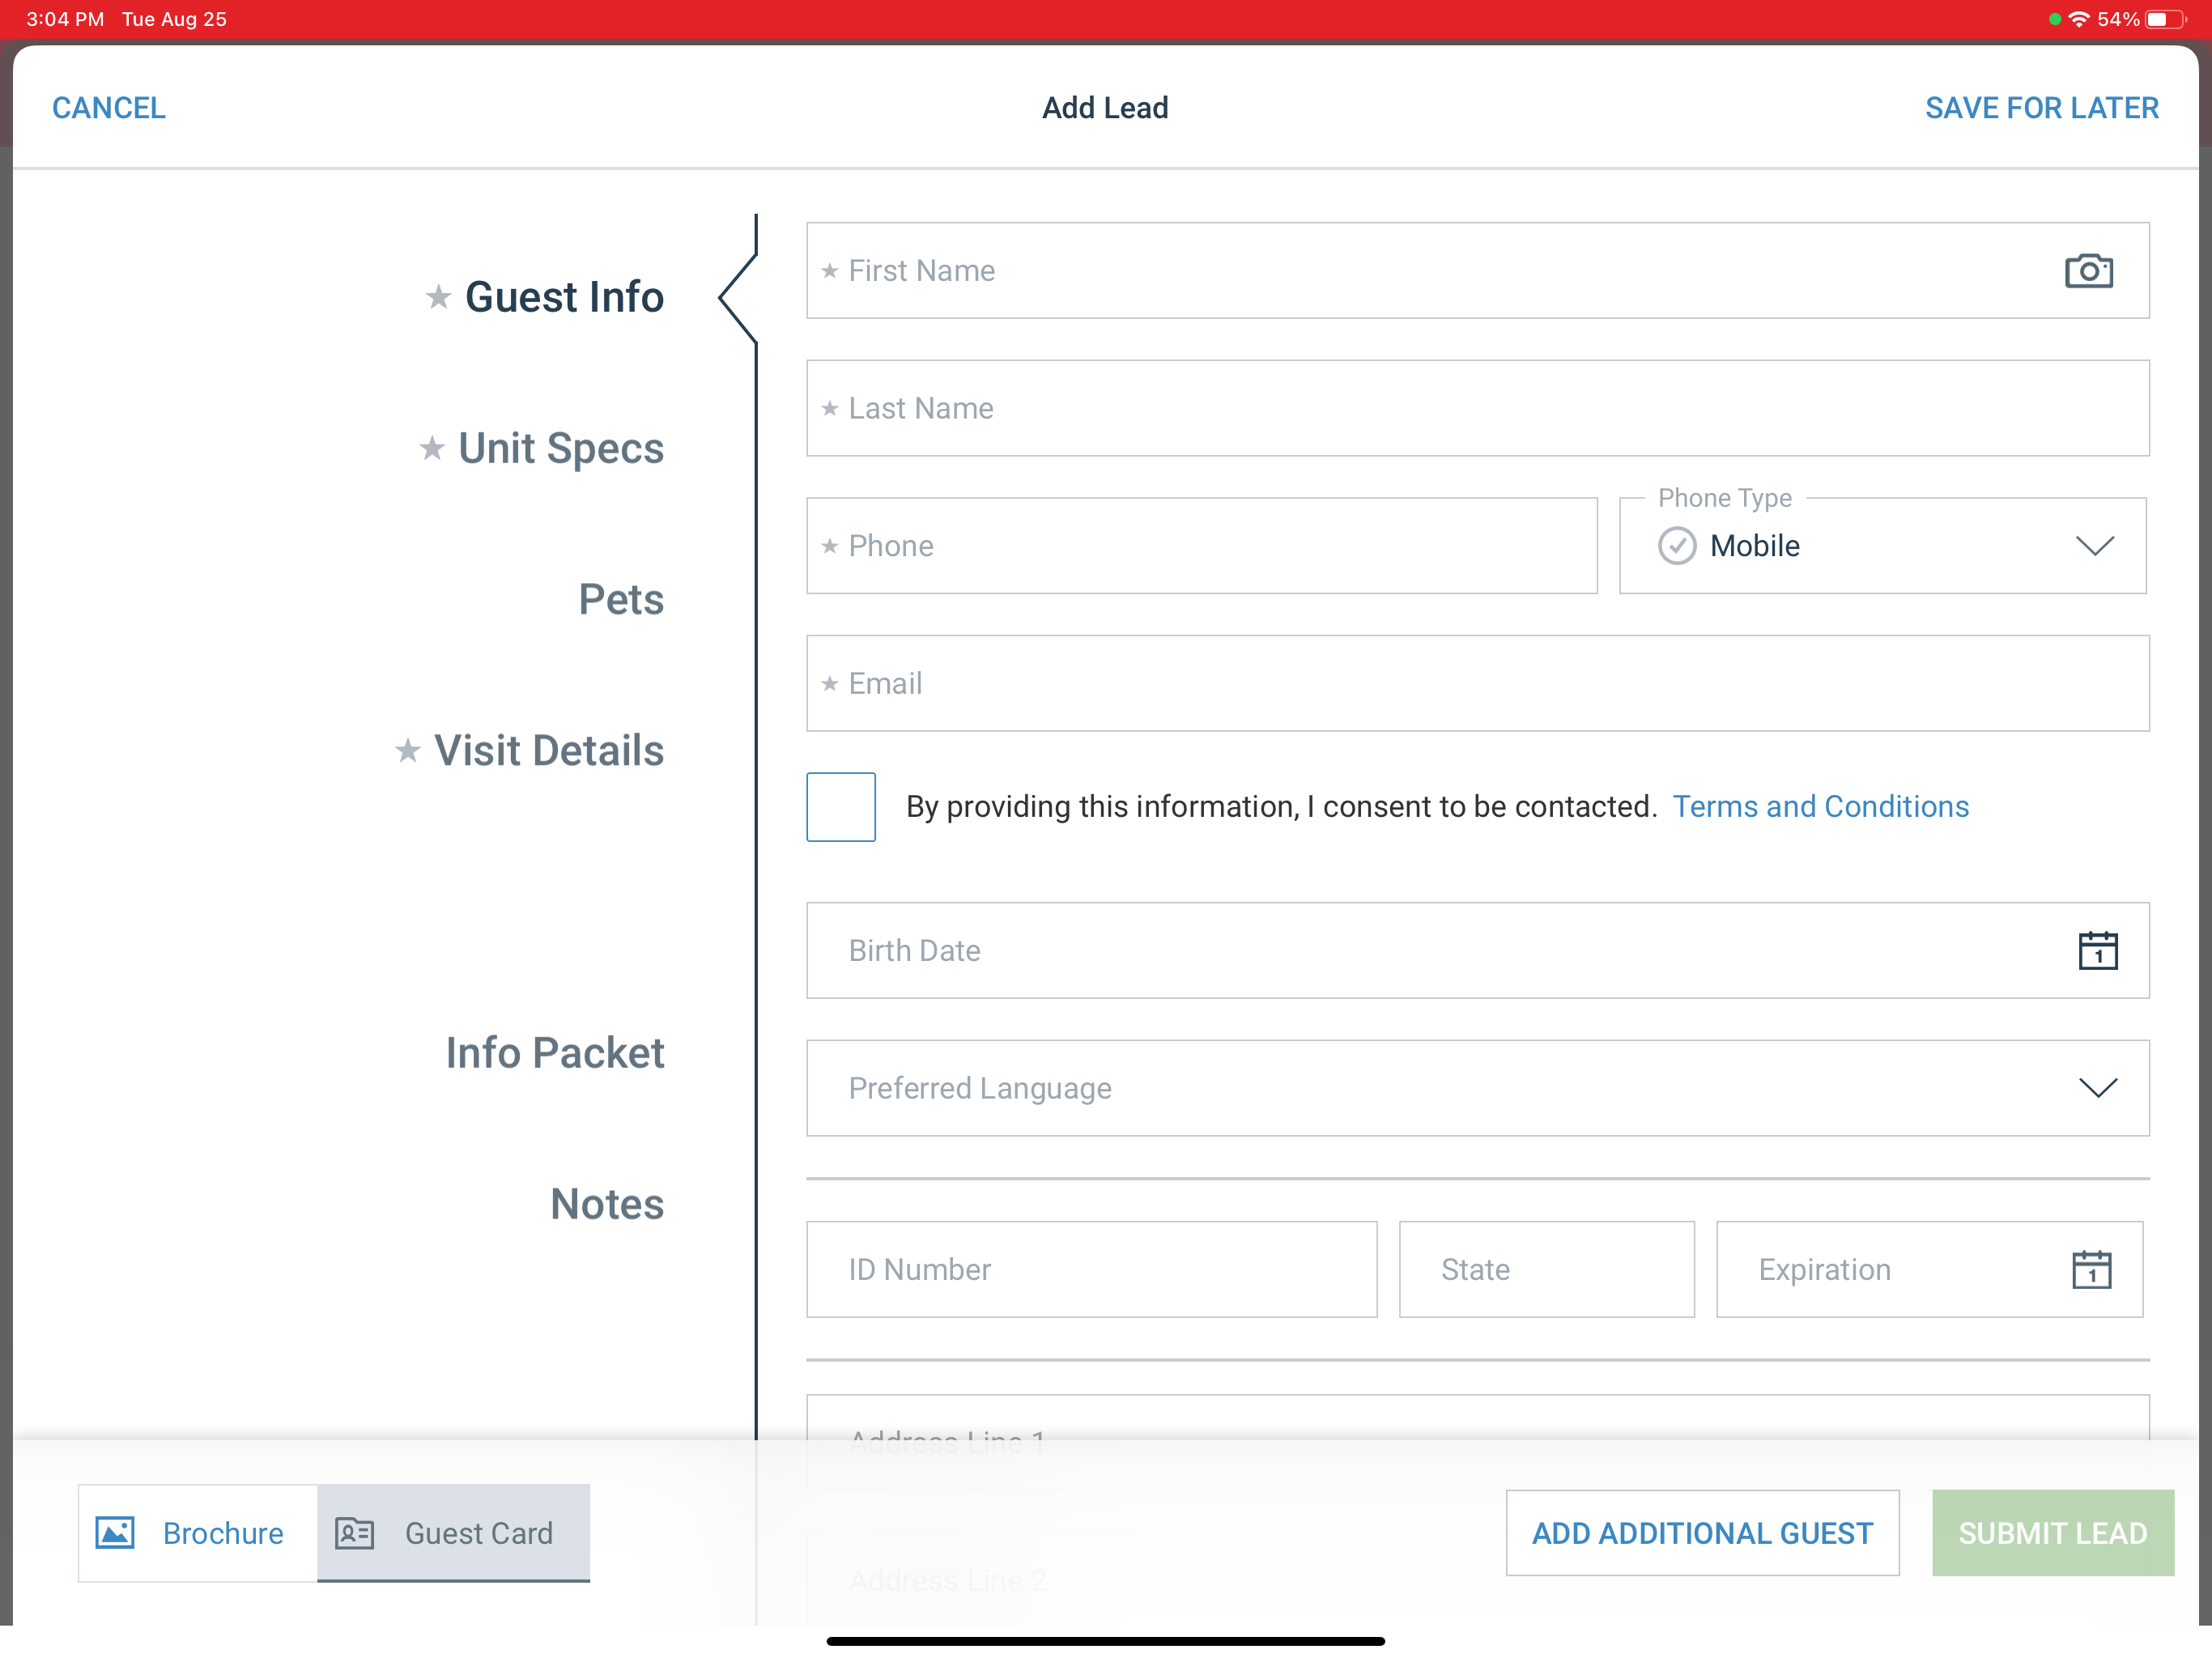
Task: Select the Pets section
Action: pos(621,600)
